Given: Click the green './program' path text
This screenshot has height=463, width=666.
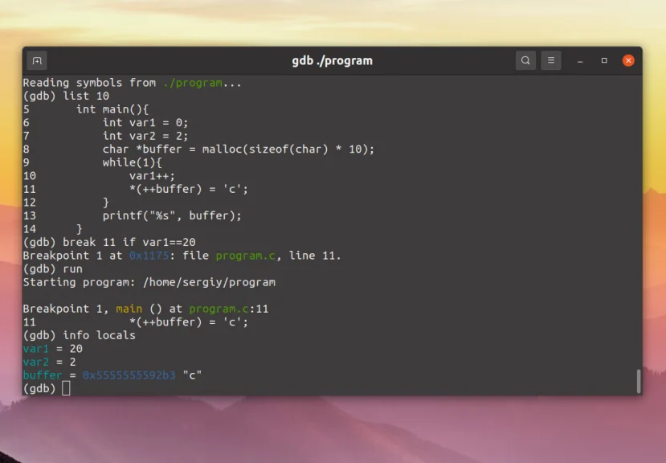Looking at the screenshot, I should (193, 83).
